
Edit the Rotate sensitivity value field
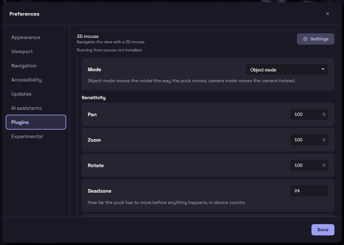pos(309,165)
